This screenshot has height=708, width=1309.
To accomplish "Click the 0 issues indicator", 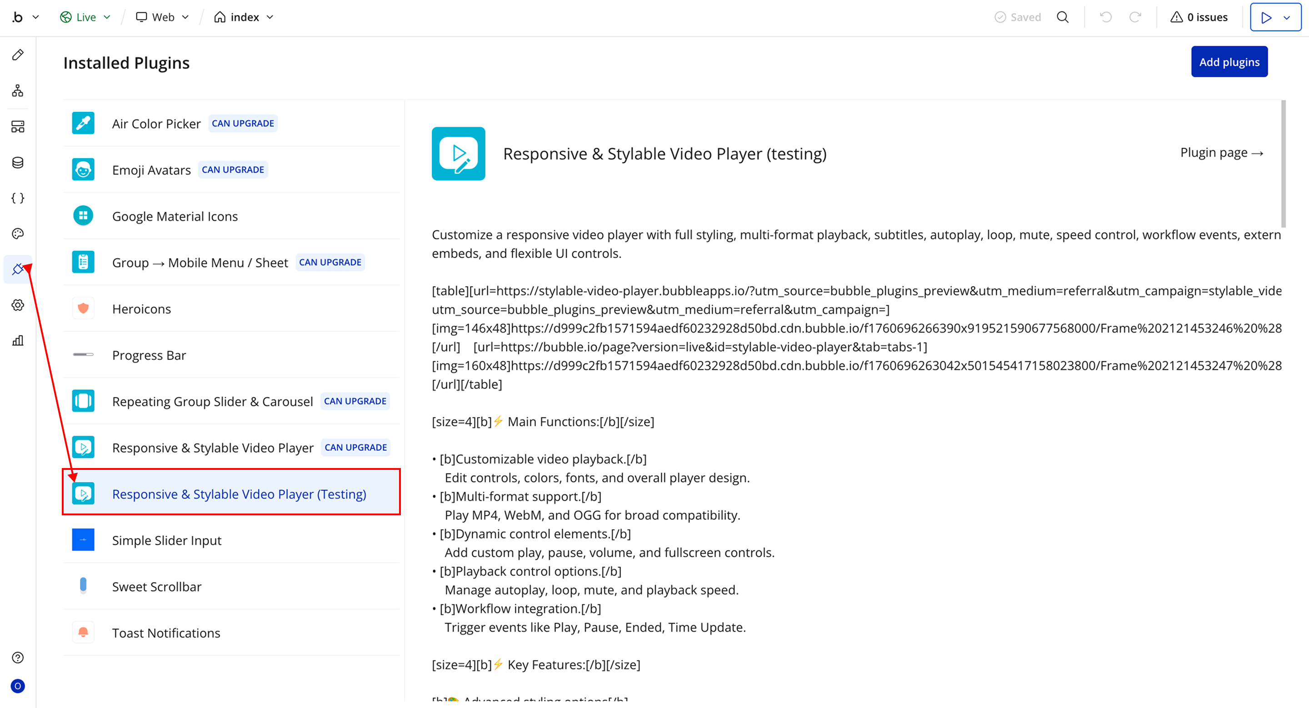I will point(1199,17).
